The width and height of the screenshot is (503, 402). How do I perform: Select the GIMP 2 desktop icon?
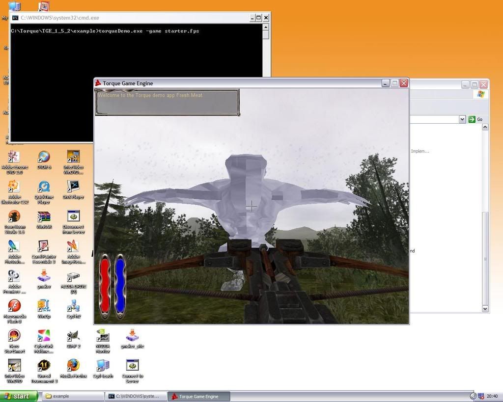click(x=74, y=339)
